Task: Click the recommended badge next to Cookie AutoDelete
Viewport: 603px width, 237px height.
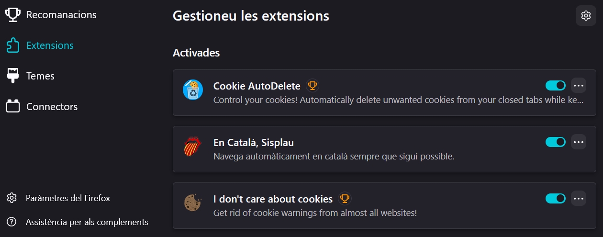Action: (x=313, y=86)
